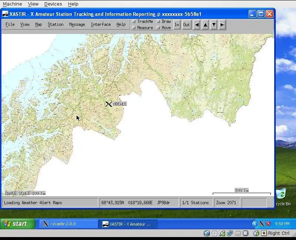Click the red security shield tray icon
Screen dimensions: 296x240
pyautogui.click(x=268, y=224)
